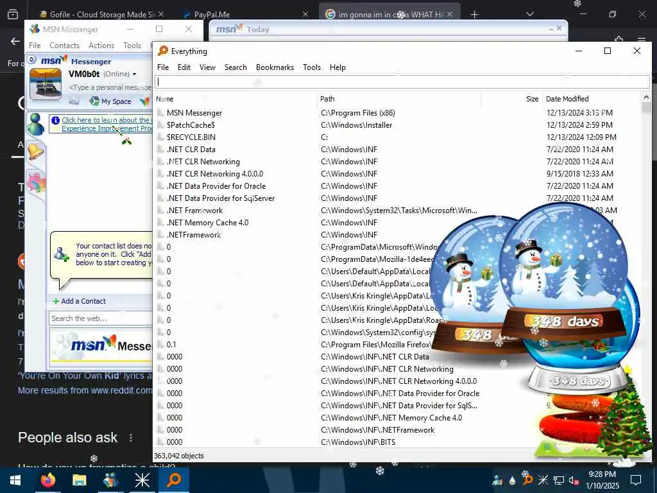Open the Bookmarks menu in Everything
Screen dimensions: 657x493
click(x=275, y=67)
